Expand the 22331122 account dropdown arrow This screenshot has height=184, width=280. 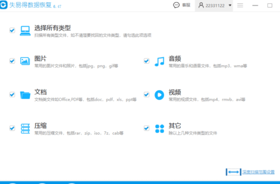point(230,5)
